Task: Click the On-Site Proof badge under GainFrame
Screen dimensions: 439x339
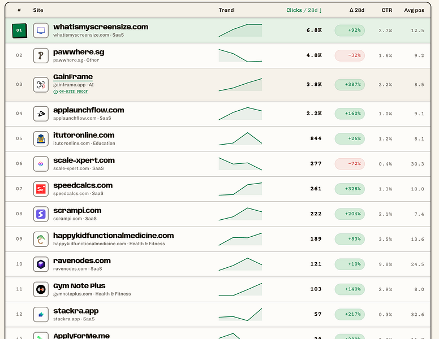Action: 71,92
